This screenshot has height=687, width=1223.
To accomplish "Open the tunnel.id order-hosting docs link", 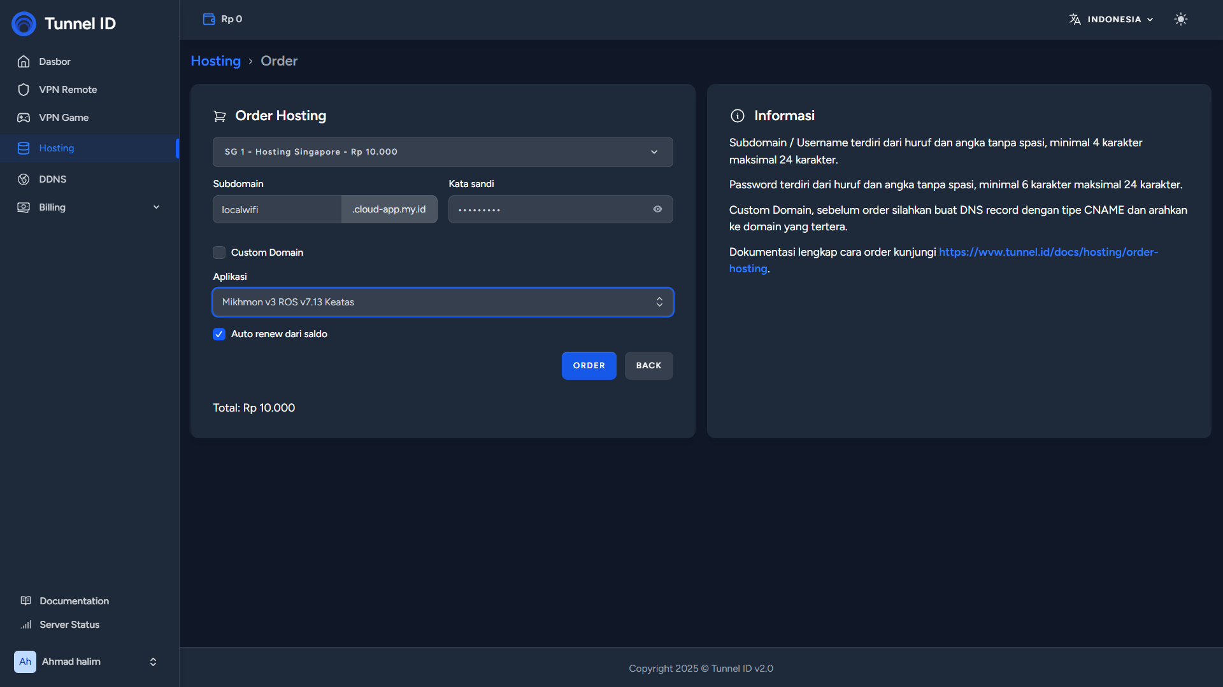I will click(1048, 252).
